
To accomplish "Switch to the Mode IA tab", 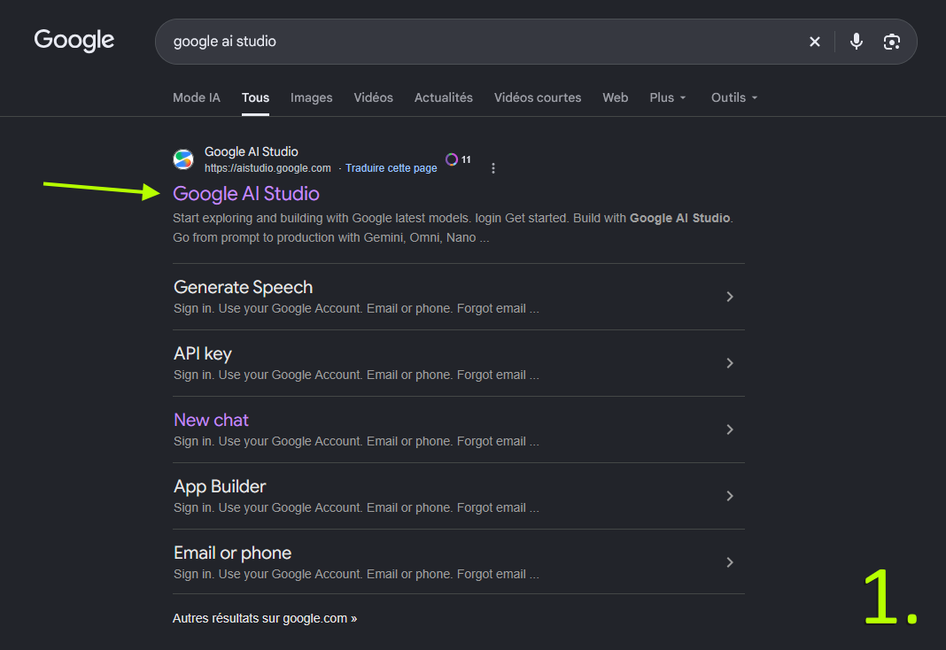I will pos(197,97).
